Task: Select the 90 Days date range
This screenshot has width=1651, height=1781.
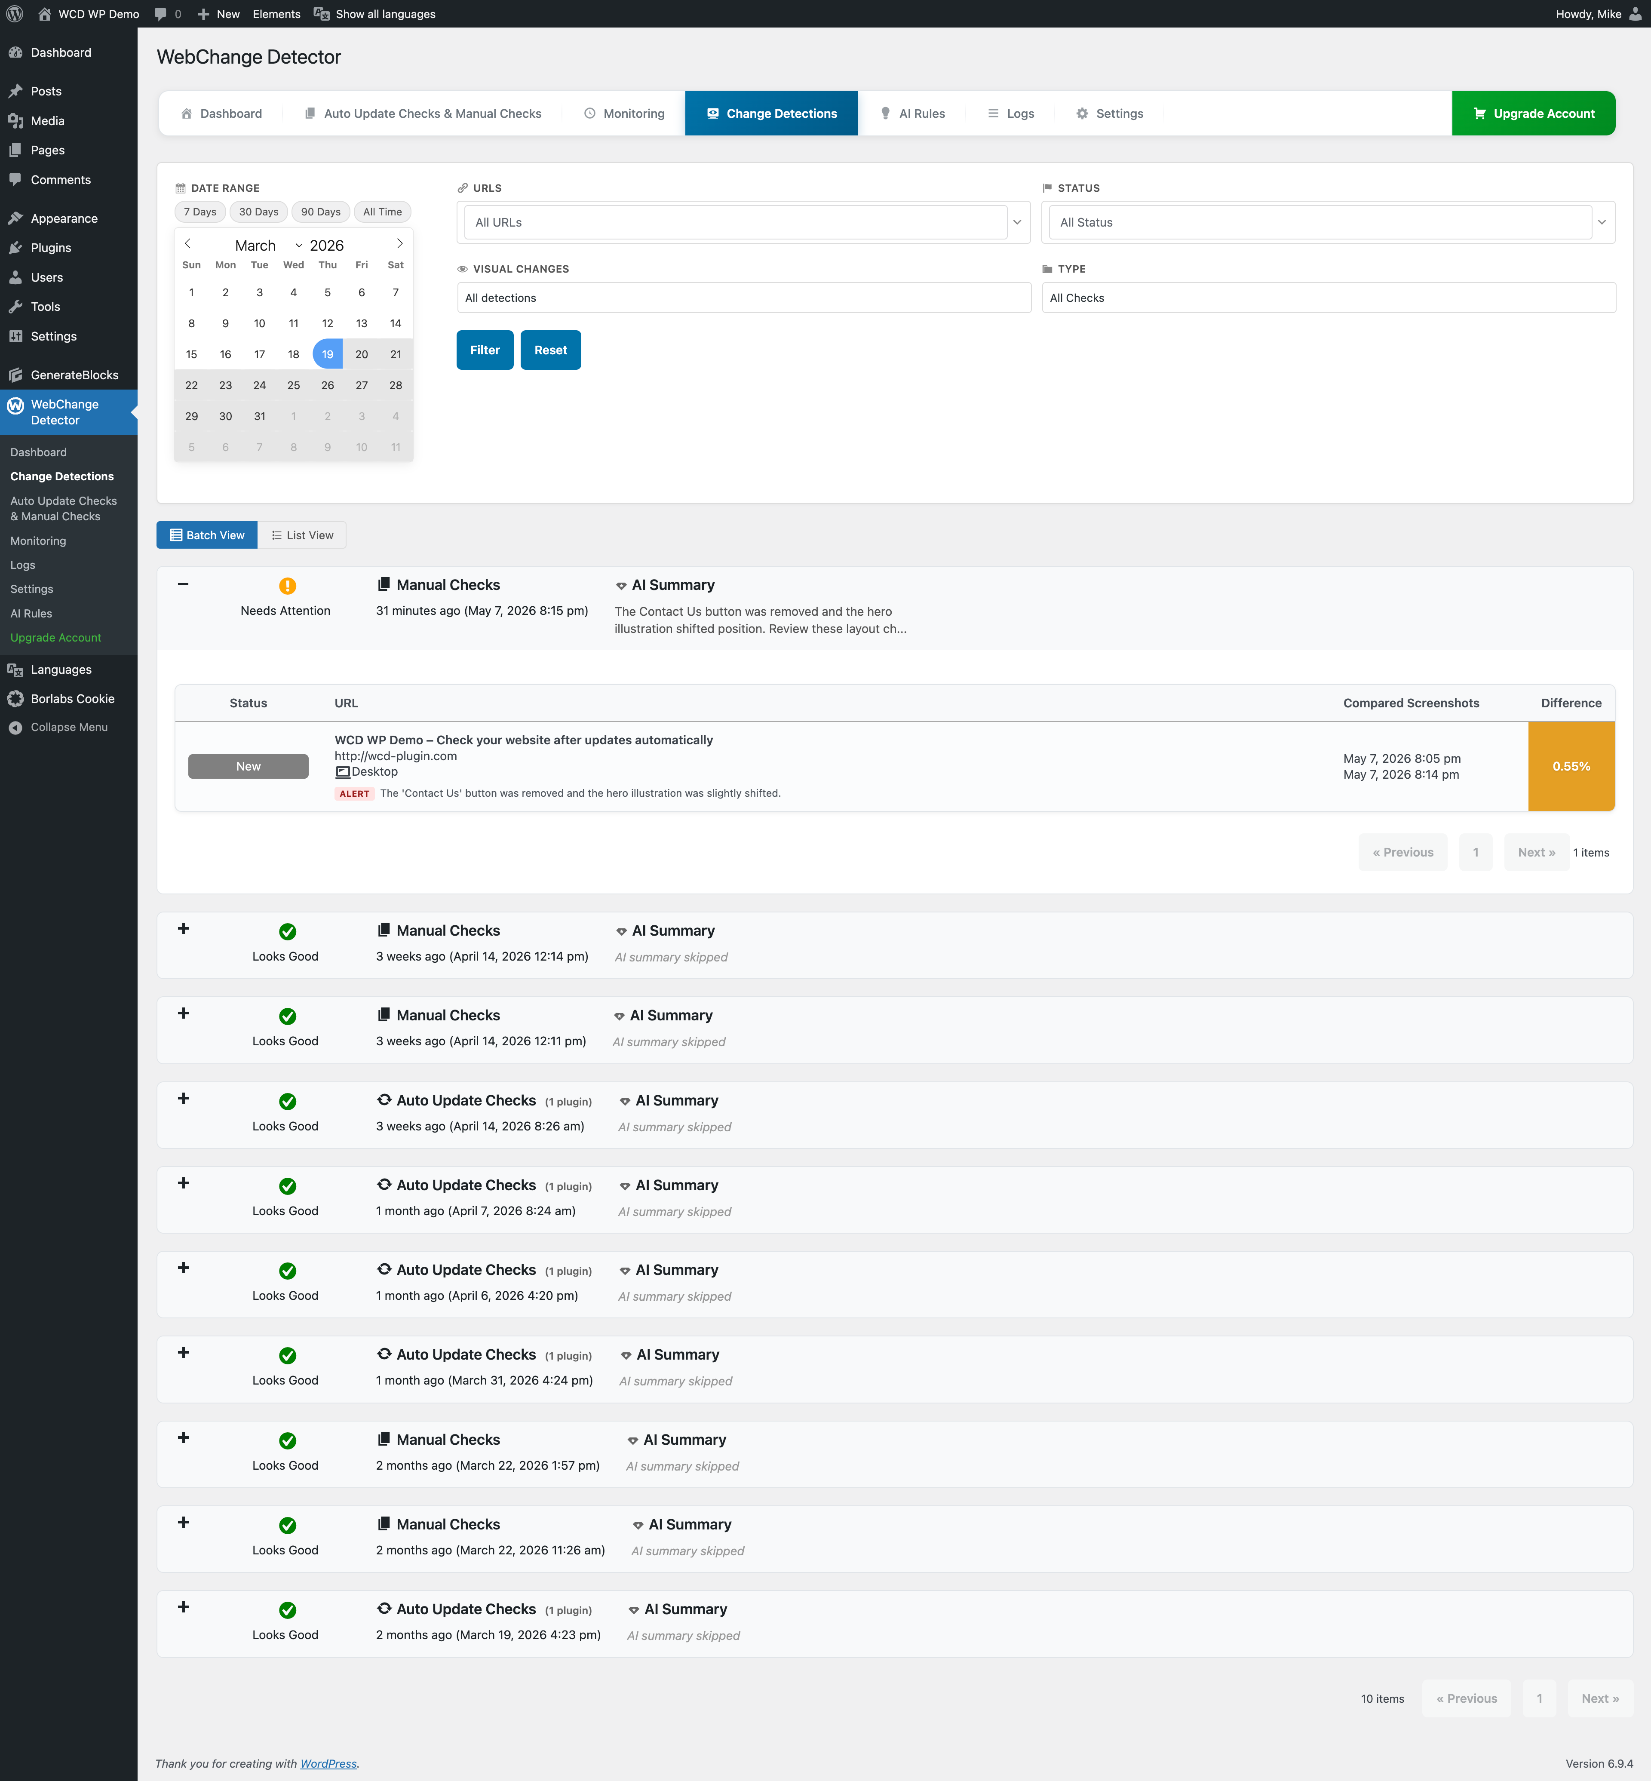Action: coord(321,212)
